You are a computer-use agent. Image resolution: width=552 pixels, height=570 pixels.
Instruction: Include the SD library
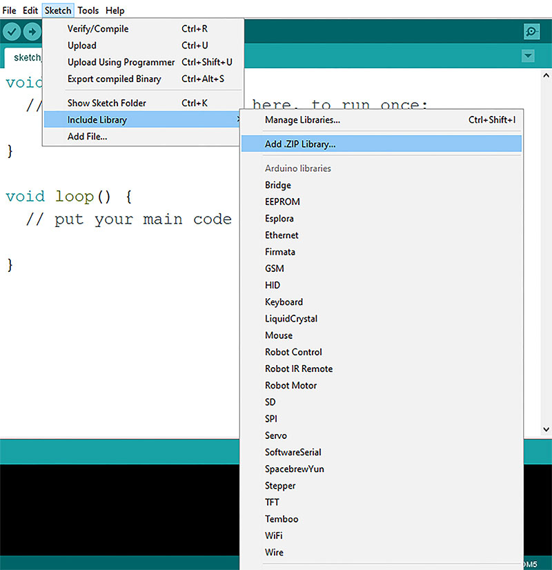(x=382, y=402)
